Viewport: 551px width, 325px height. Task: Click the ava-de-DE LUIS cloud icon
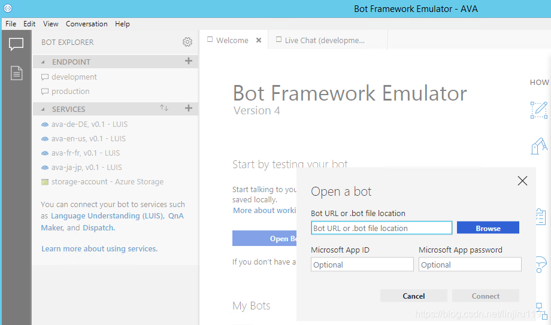(45, 124)
